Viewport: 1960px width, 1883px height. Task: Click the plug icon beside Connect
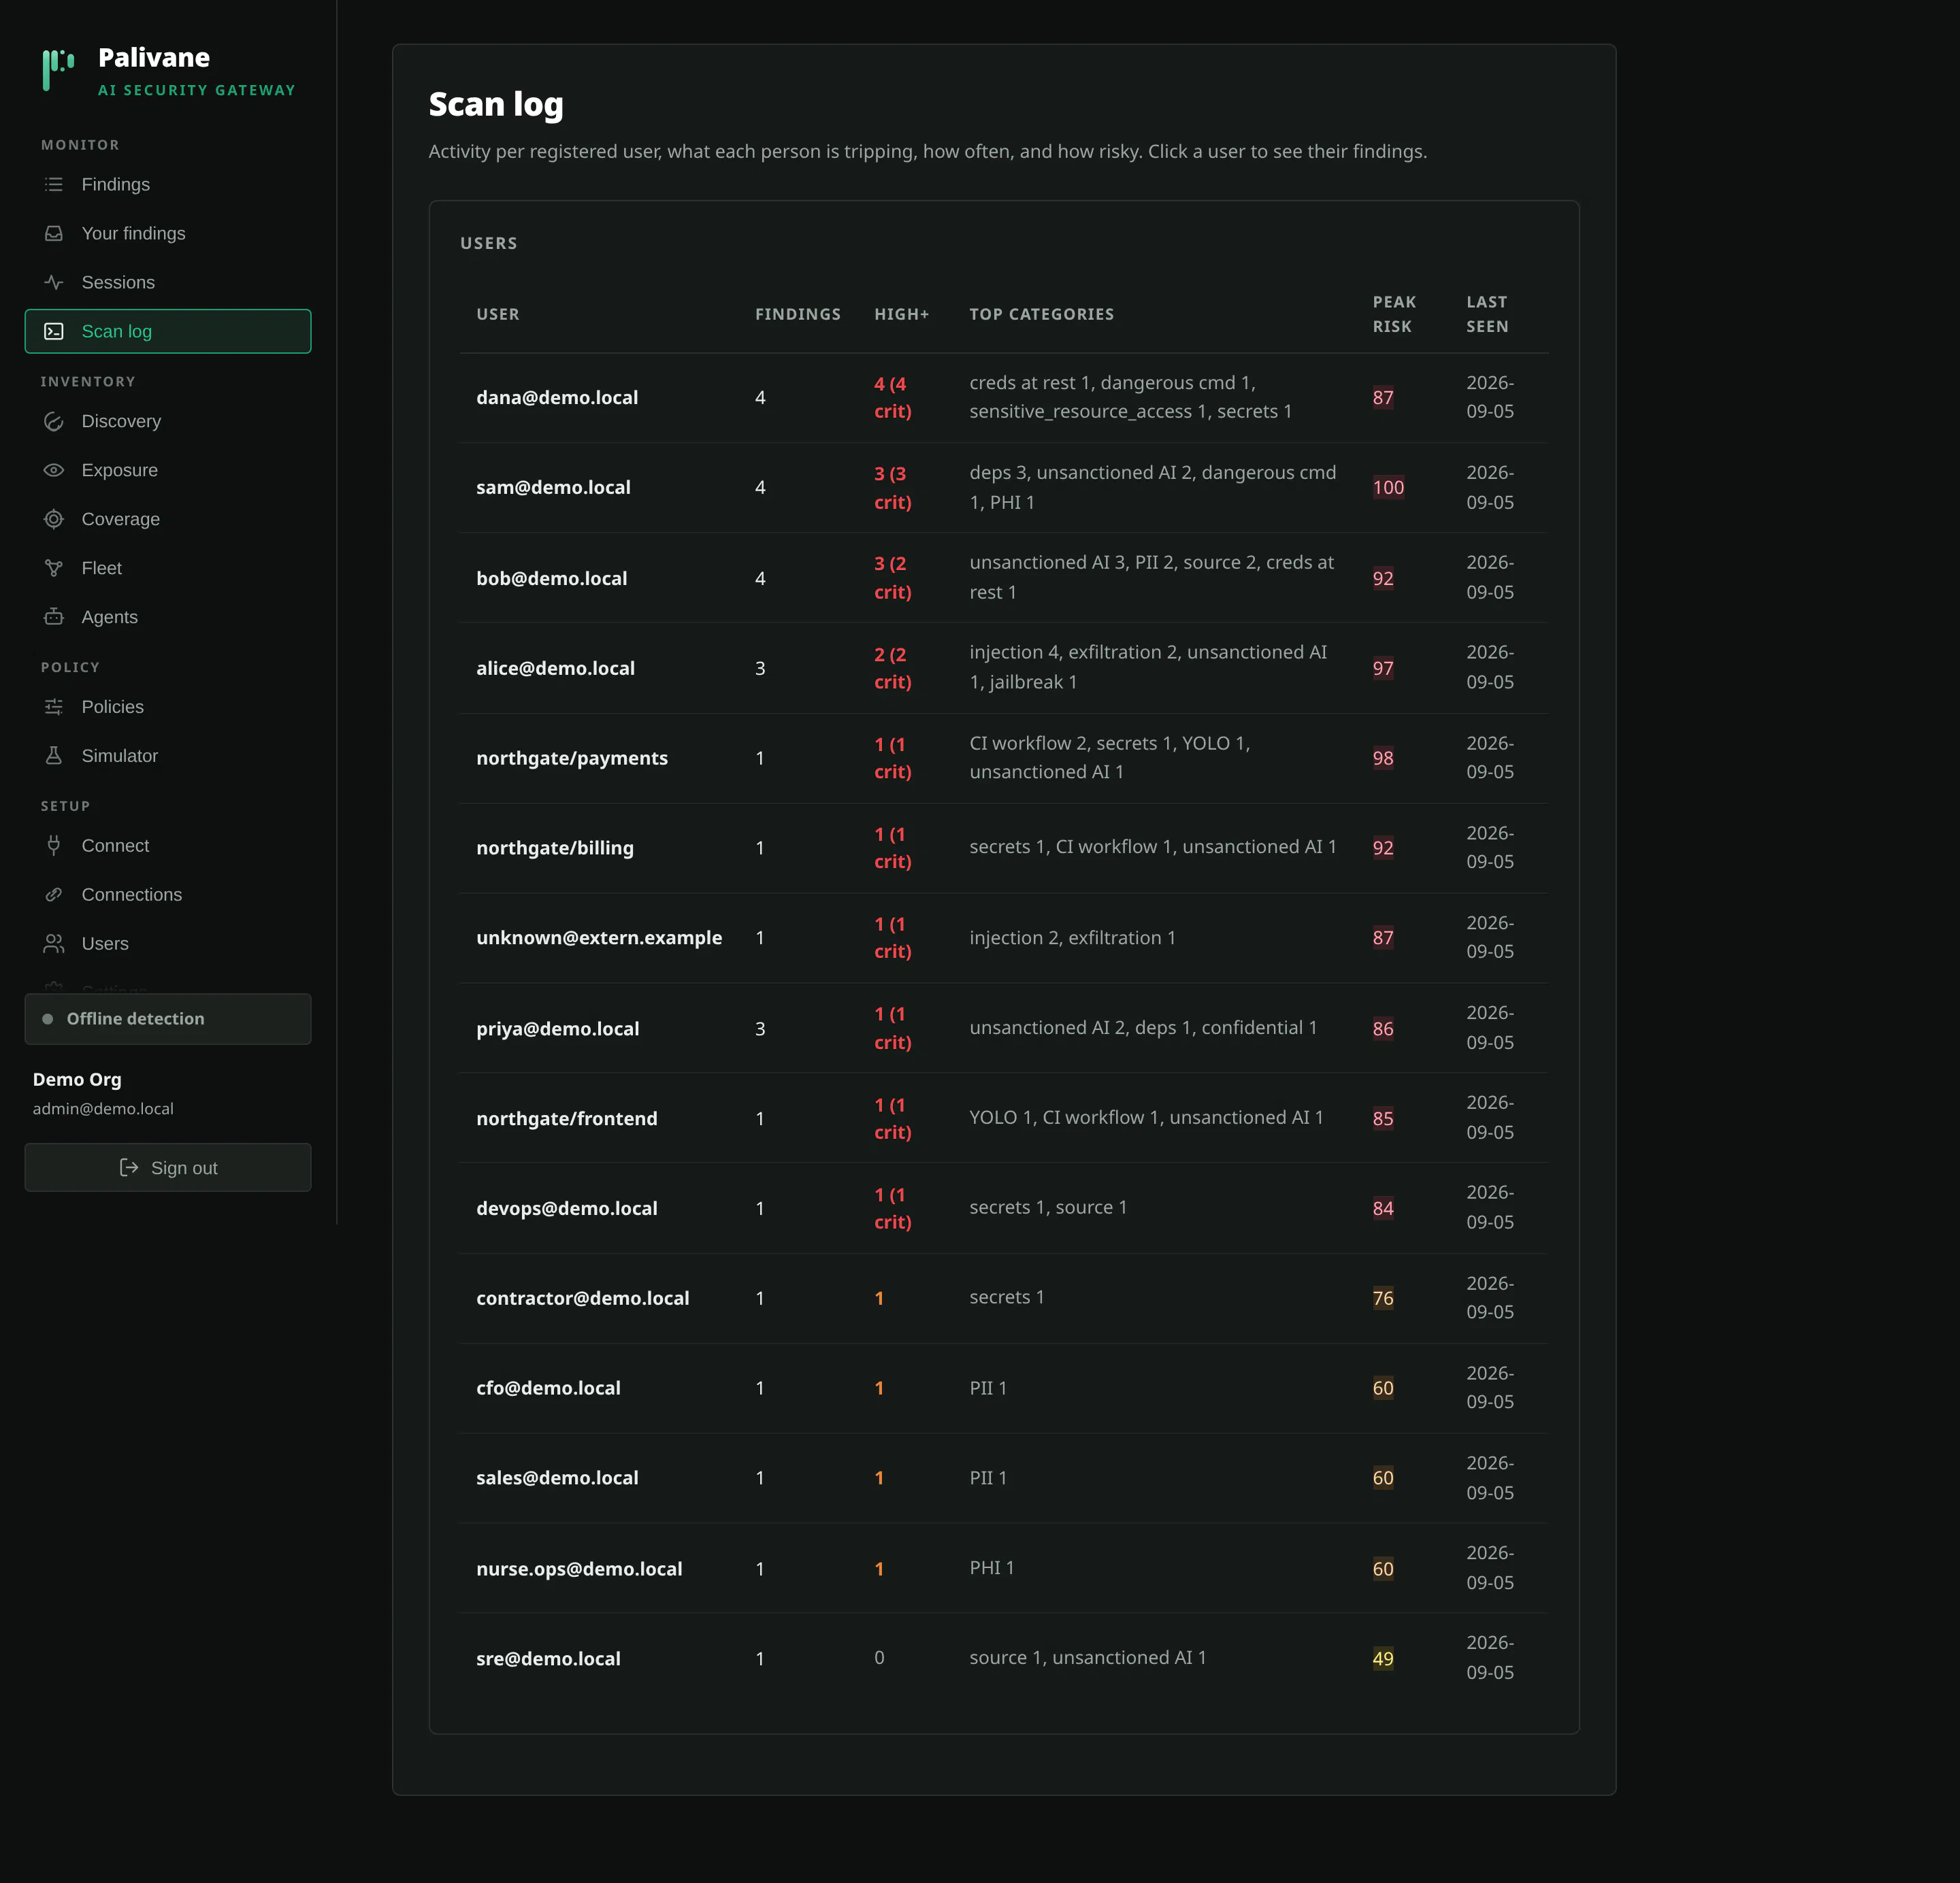[54, 846]
